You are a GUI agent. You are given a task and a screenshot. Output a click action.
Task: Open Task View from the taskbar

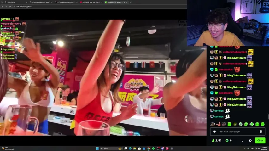coord(126,148)
